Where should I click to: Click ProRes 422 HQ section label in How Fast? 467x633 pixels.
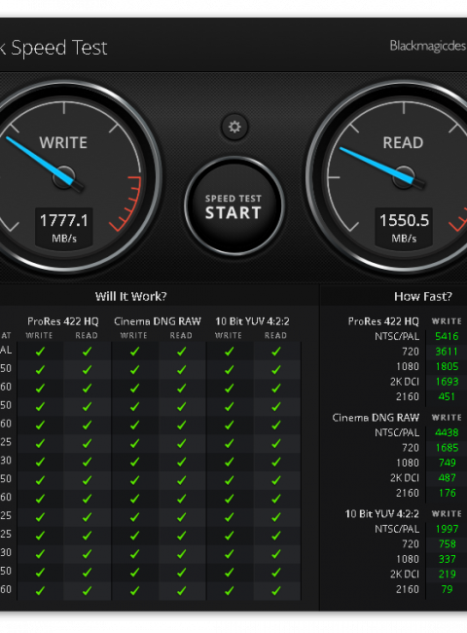383,321
